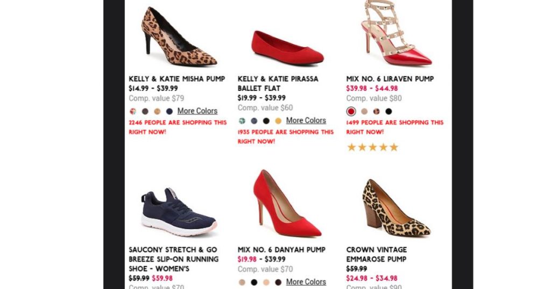Choose beige swatch for Liraven Pump

(364, 112)
